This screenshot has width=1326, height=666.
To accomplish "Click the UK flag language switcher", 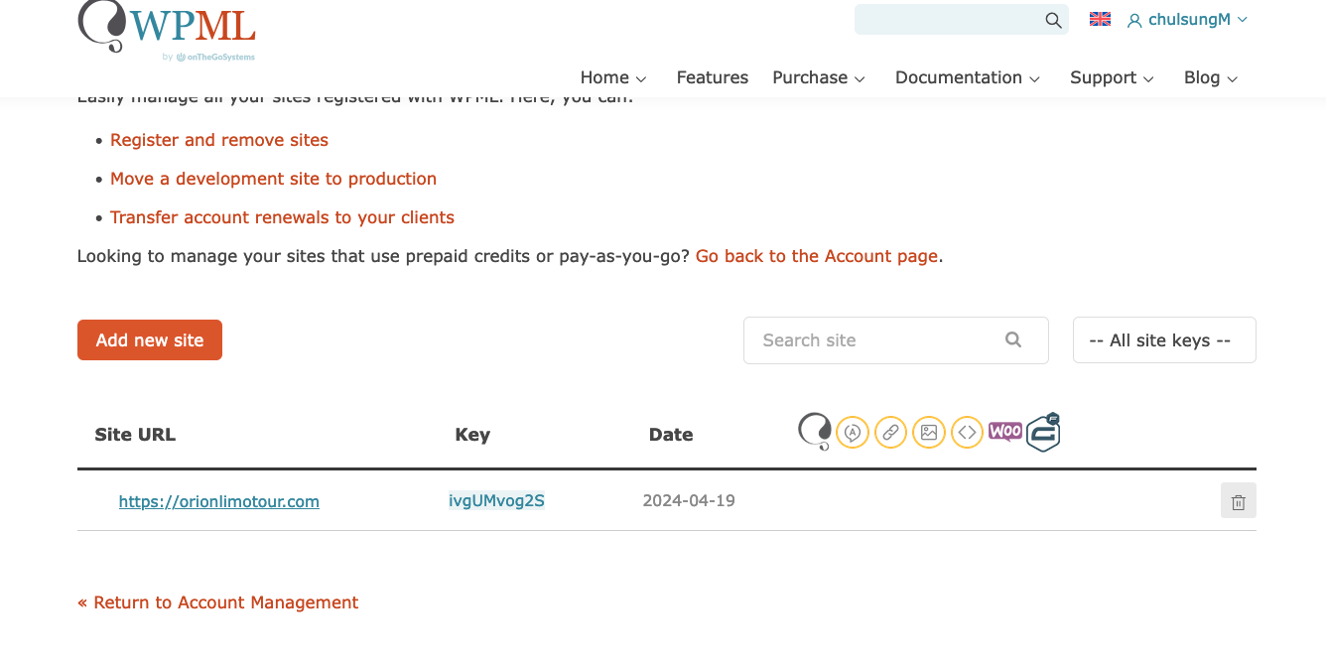I will (1100, 19).
